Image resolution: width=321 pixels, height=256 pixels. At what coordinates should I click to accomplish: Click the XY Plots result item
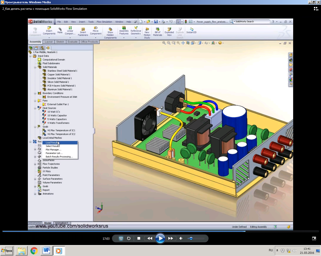click(x=46, y=171)
